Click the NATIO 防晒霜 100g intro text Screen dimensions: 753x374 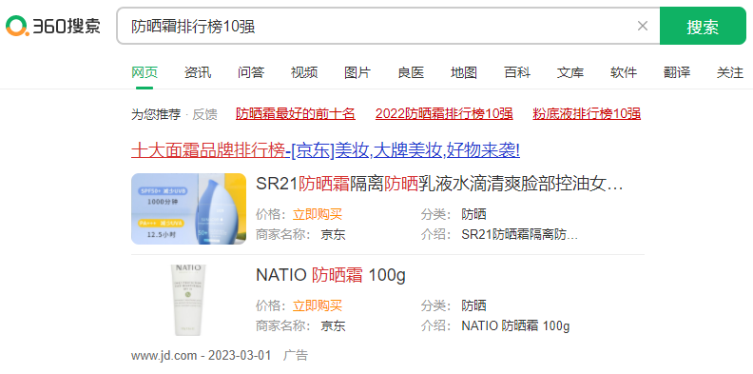click(x=515, y=326)
